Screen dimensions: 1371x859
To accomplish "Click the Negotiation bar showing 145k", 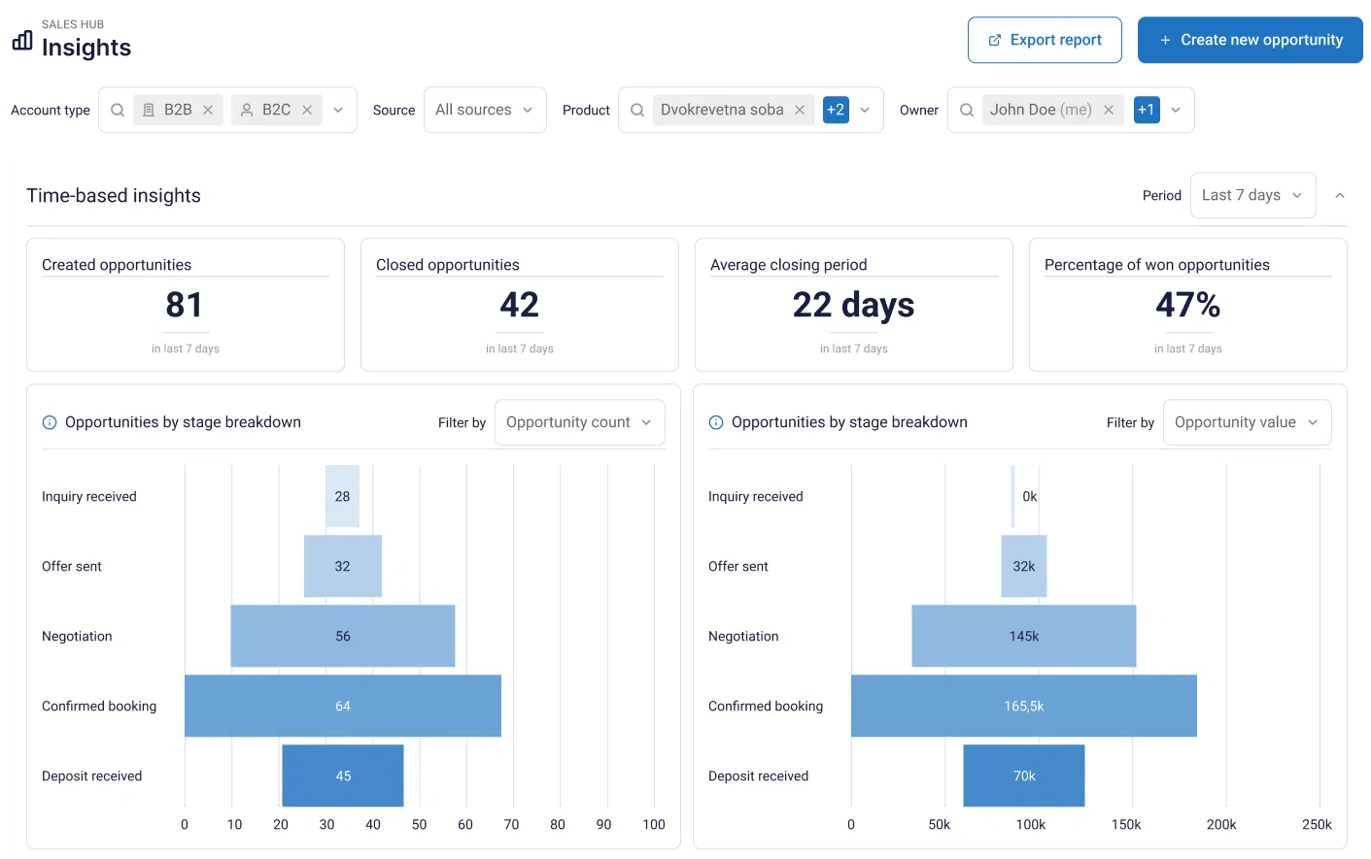I will [x=1023, y=636].
